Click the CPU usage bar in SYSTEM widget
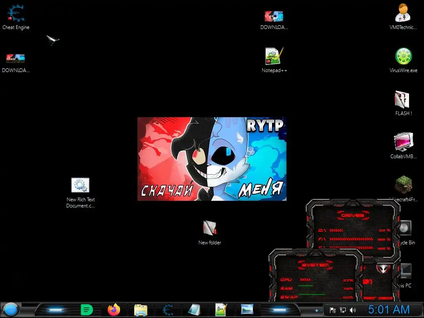 coord(305,280)
